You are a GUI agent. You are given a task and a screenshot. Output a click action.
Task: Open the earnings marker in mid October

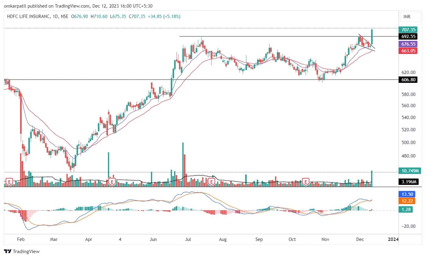point(306,182)
